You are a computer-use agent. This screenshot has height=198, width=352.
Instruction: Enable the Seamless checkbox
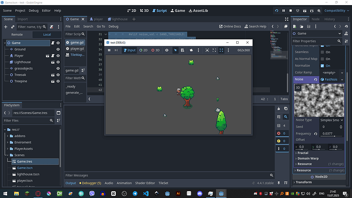point(322,52)
